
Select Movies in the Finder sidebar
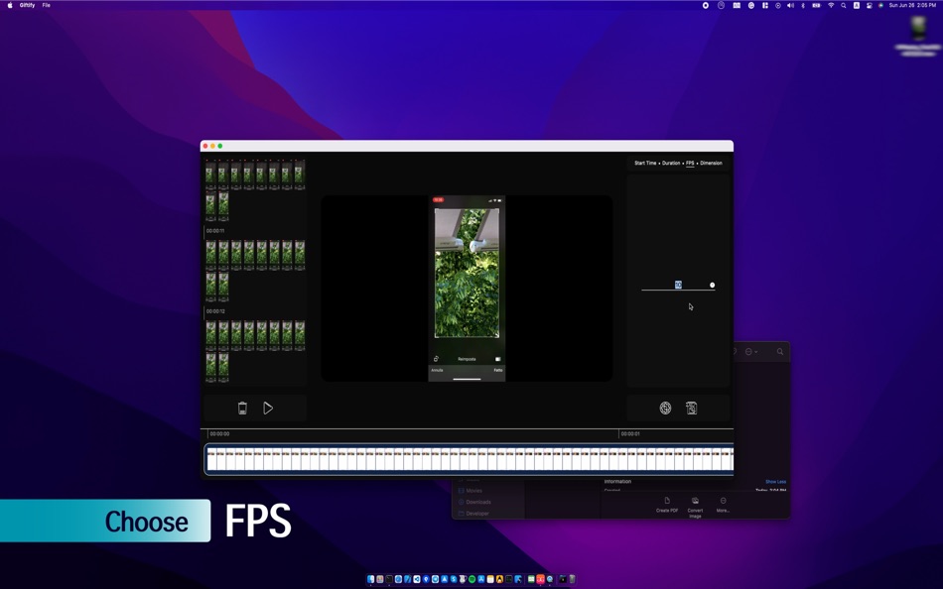tap(473, 491)
